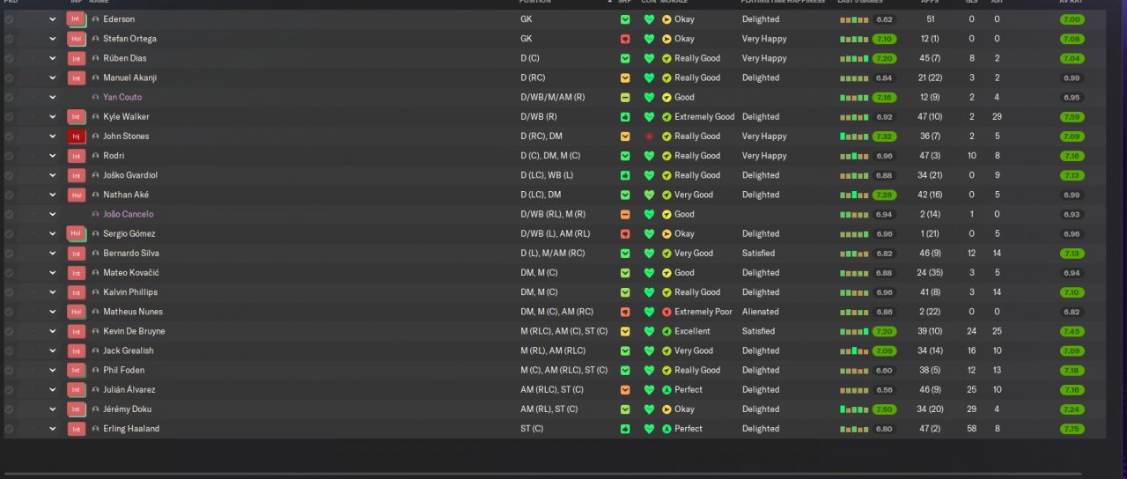Click Jack Grealish's green heart condition icon
1127x479 pixels.
(x=649, y=350)
